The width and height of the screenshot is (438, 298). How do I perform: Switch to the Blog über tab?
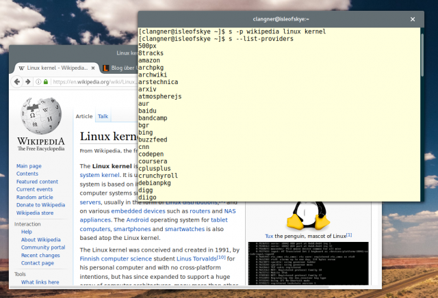click(x=120, y=68)
